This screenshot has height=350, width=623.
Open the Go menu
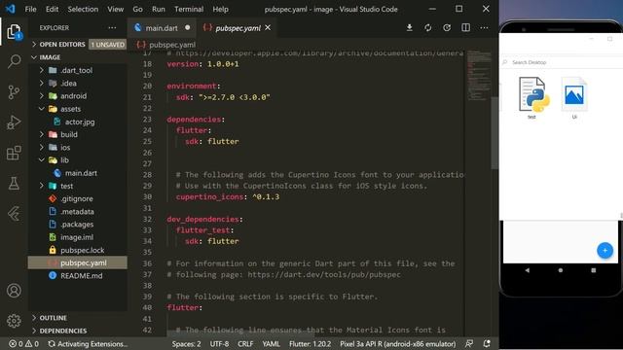point(137,9)
